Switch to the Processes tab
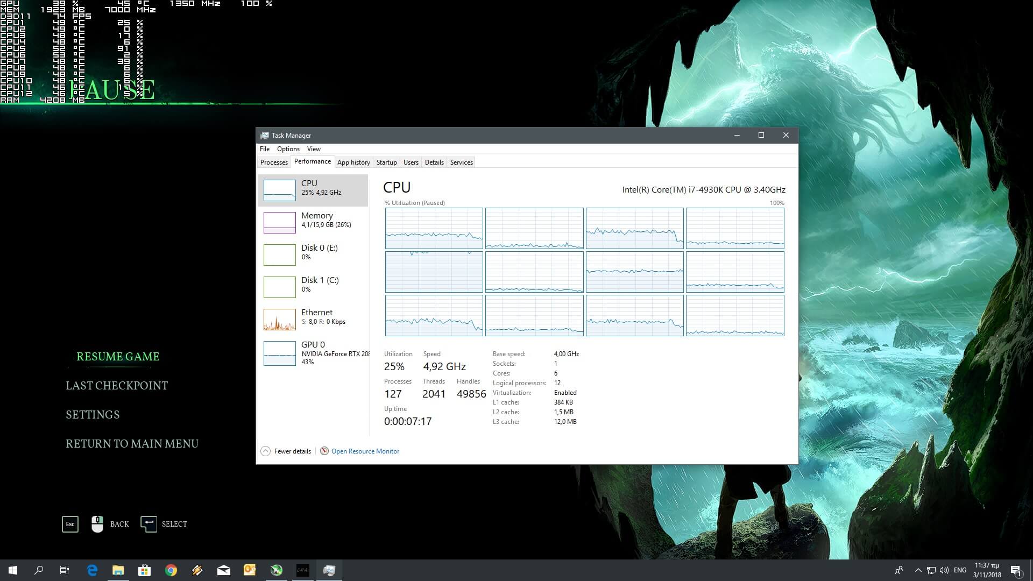This screenshot has height=581, width=1033. 274,162
